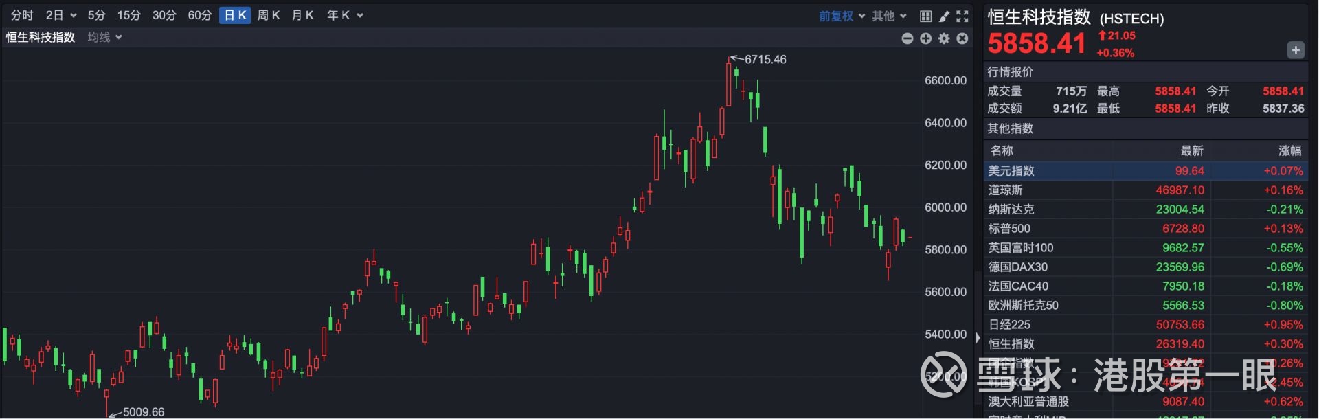The height and width of the screenshot is (419, 1319).
Task: Open the 道琼斯 index row
Action: (1145, 190)
